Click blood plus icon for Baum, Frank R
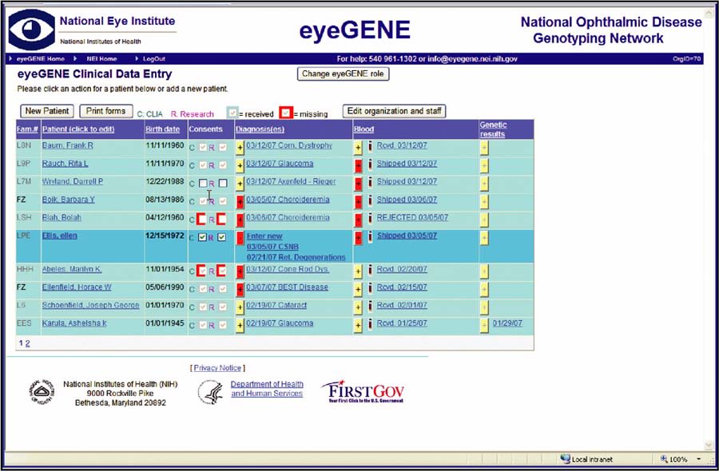The width and height of the screenshot is (719, 471). pyautogui.click(x=358, y=148)
